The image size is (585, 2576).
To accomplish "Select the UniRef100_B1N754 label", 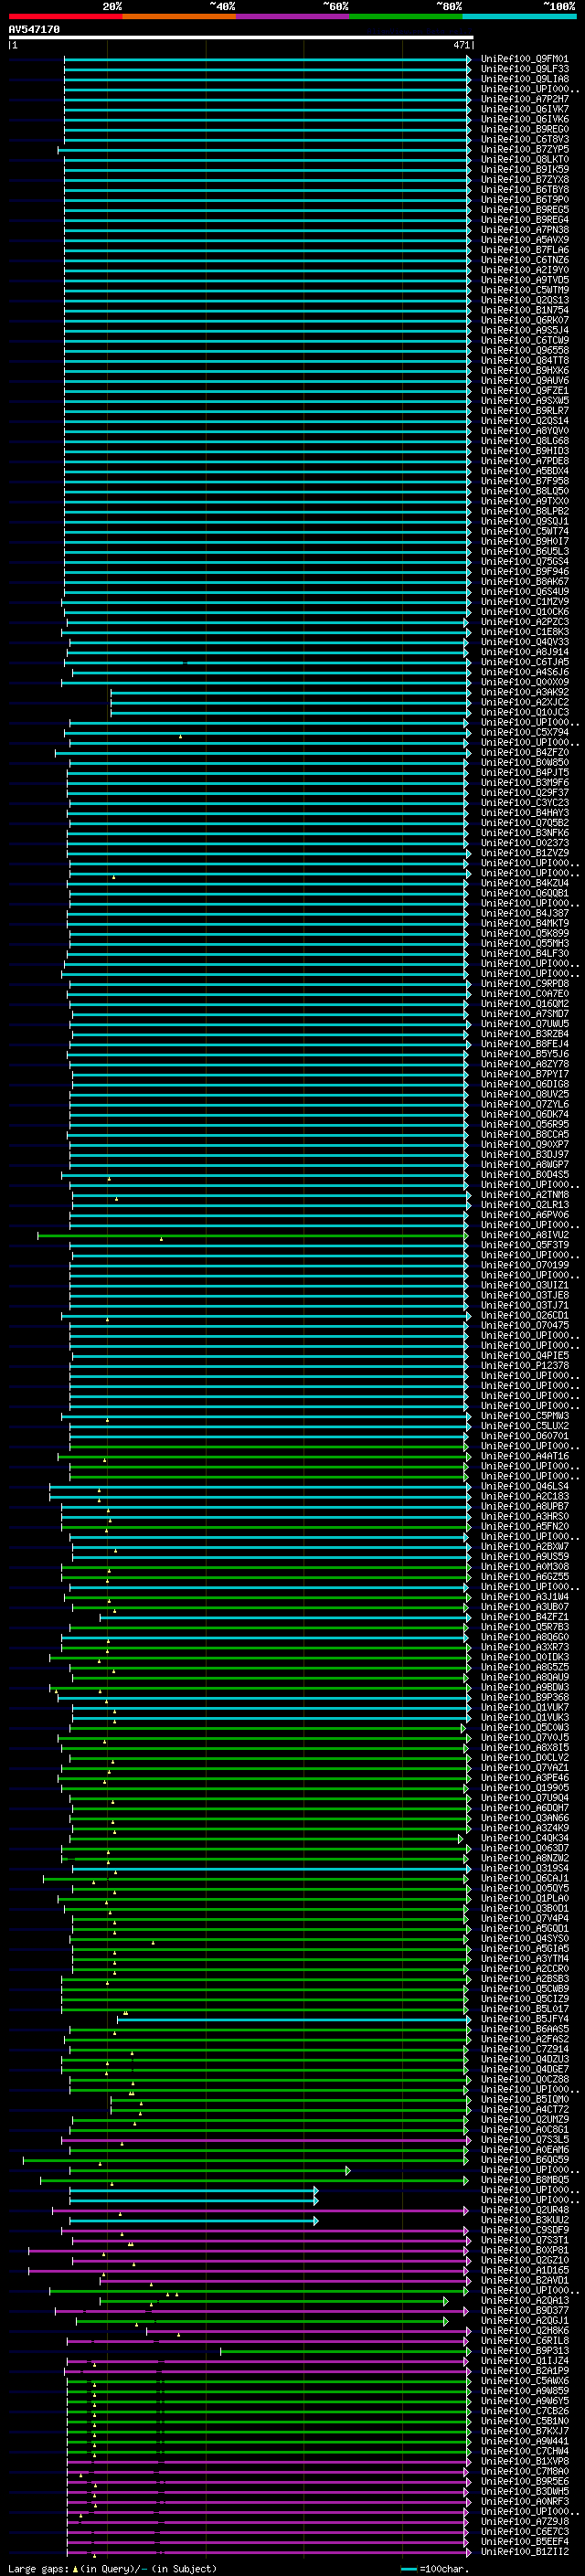I will coord(524,310).
